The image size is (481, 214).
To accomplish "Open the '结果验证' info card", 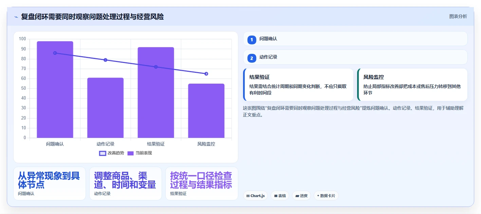I will pos(298,85).
